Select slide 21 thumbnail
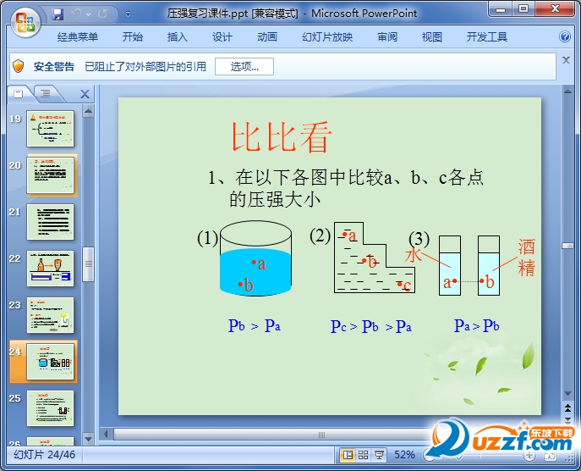 (51, 222)
